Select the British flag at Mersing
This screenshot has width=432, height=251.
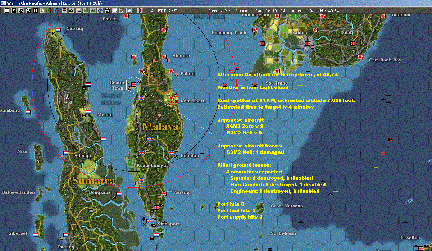[164, 193]
